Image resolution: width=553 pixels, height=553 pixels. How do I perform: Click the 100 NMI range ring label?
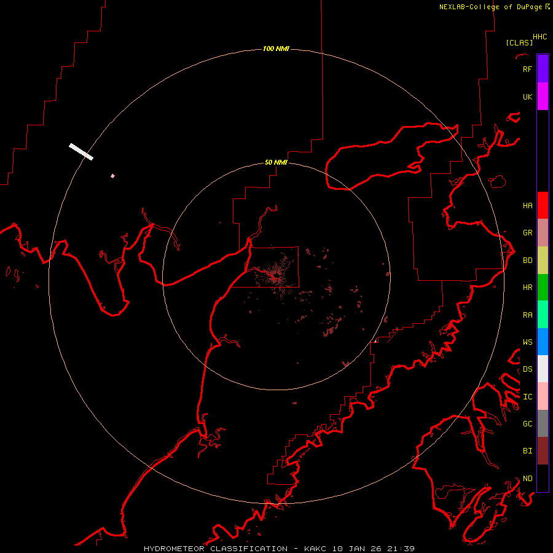[x=276, y=49]
